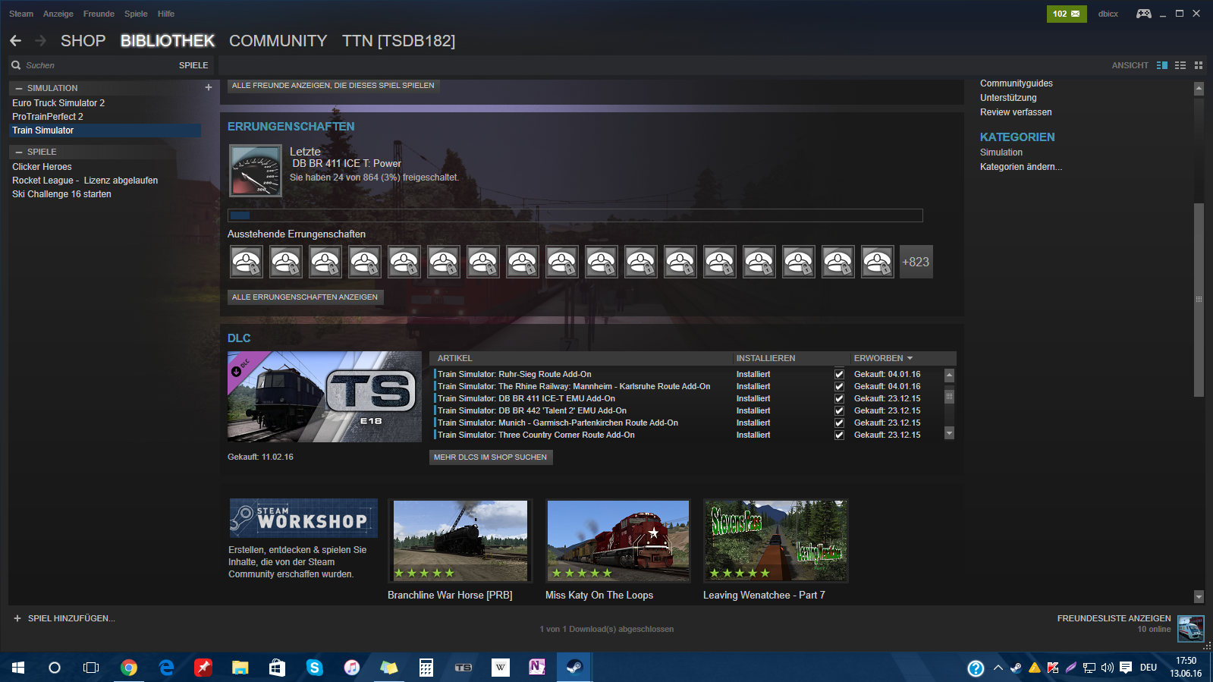Click the +823 remaining achievements tile
The width and height of the screenshot is (1213, 682).
point(916,262)
